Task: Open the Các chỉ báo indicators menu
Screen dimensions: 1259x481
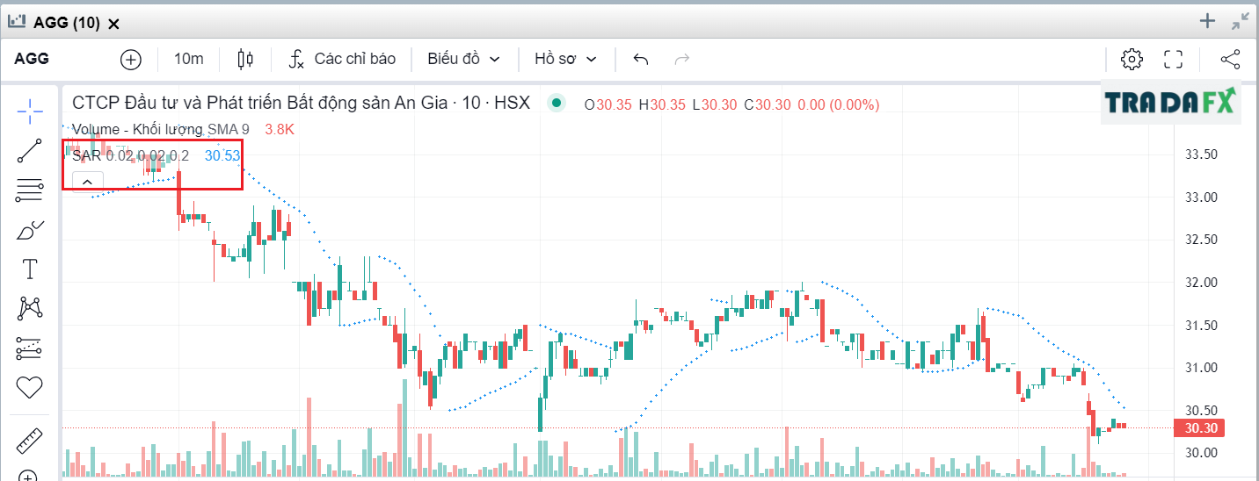Action: tap(343, 59)
